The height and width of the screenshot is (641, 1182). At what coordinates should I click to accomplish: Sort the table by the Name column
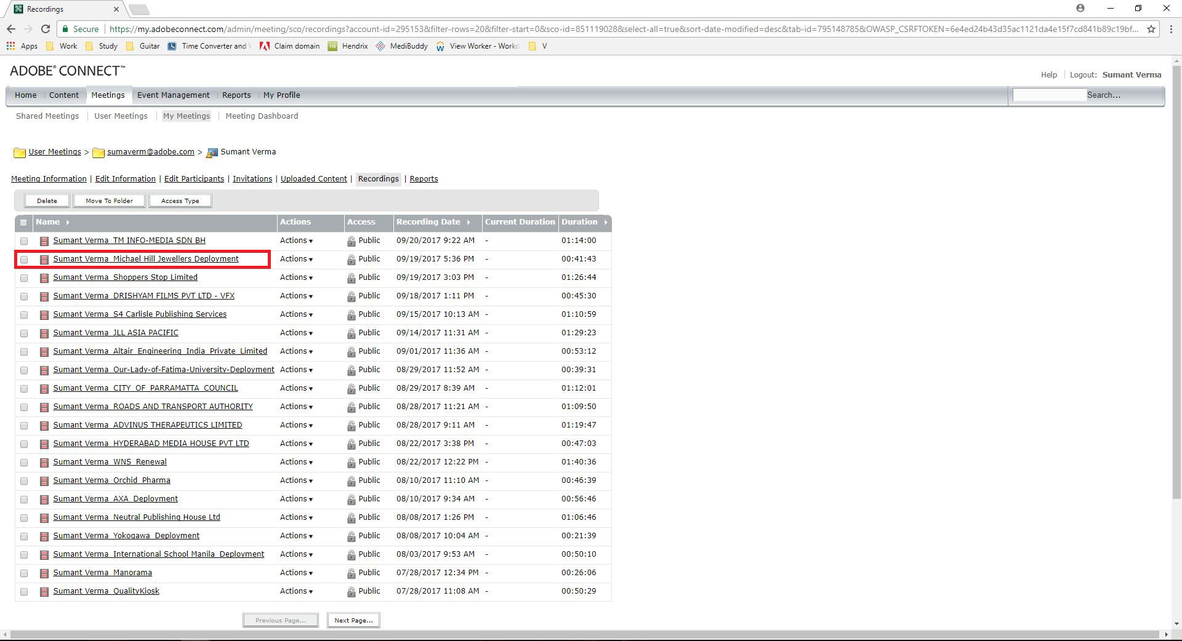click(52, 222)
